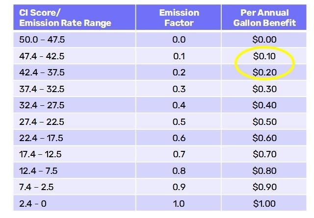Click the circled $0.20 benefit value
The height and width of the screenshot is (218, 314).
pos(265,73)
